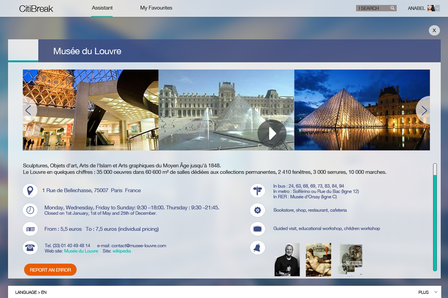
Task: Click the 'Le Louvre en quelques chiffres' description line
Action: (205, 172)
